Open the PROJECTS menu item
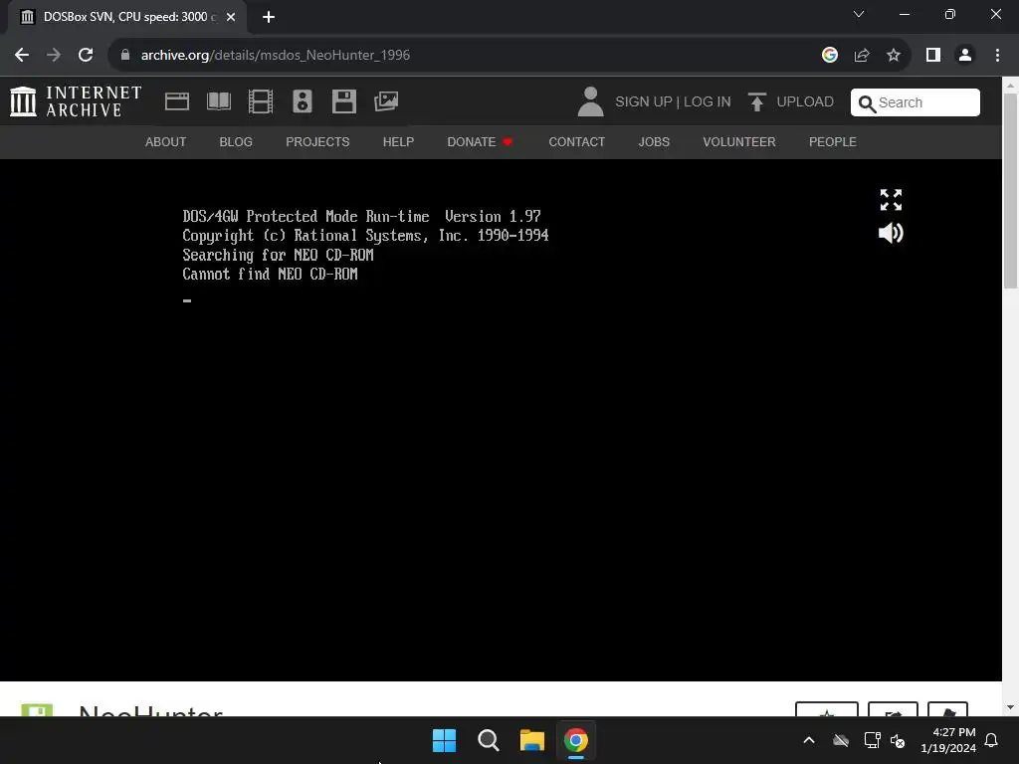The image size is (1019, 764). (x=317, y=141)
